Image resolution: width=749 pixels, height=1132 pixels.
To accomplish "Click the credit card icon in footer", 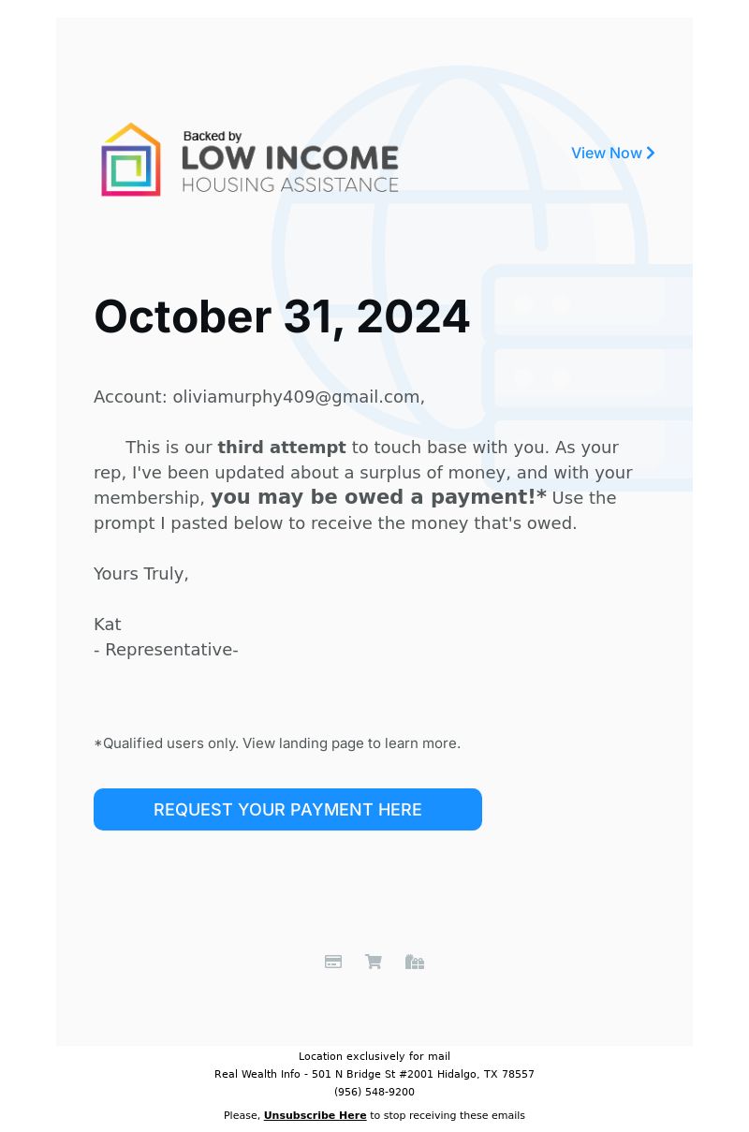I will point(333,962).
